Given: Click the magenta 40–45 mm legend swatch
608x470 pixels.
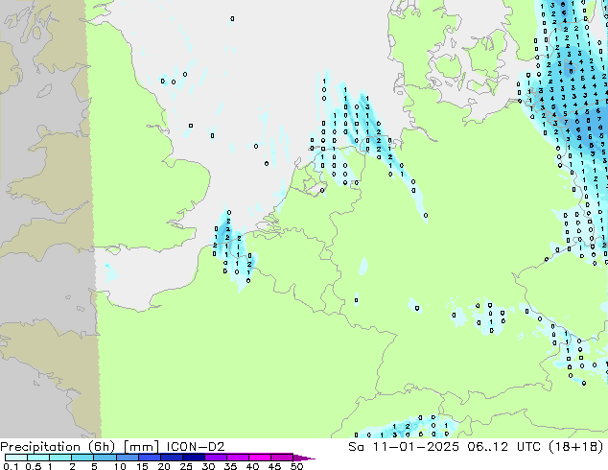Looking at the screenshot, I should [x=260, y=458].
